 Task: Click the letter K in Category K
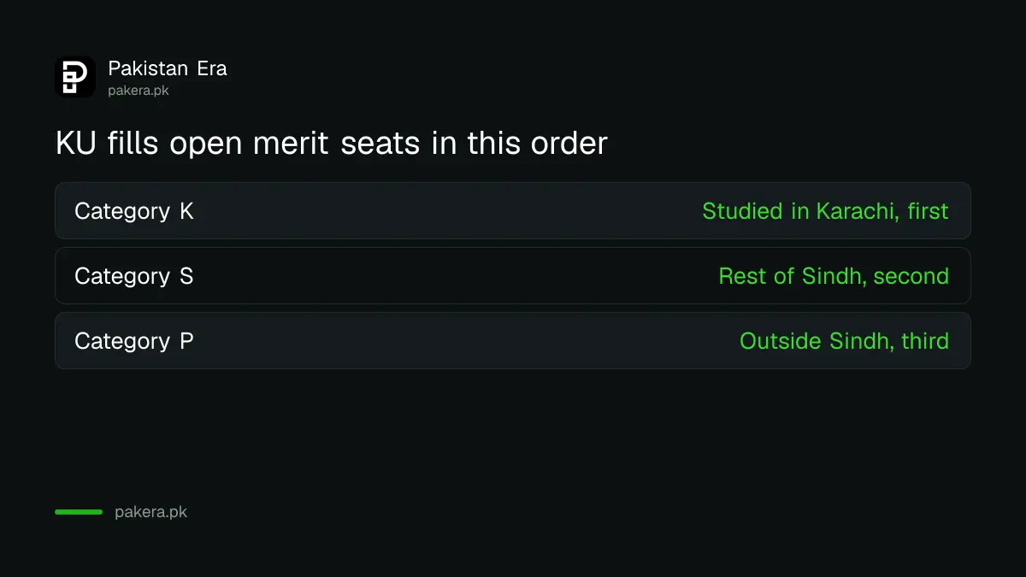(x=186, y=211)
